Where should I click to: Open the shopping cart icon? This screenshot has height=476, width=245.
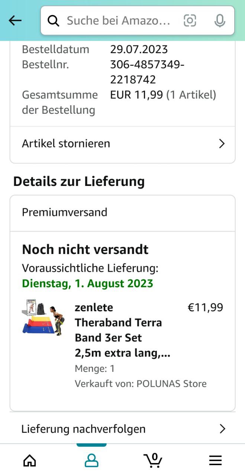click(153, 460)
